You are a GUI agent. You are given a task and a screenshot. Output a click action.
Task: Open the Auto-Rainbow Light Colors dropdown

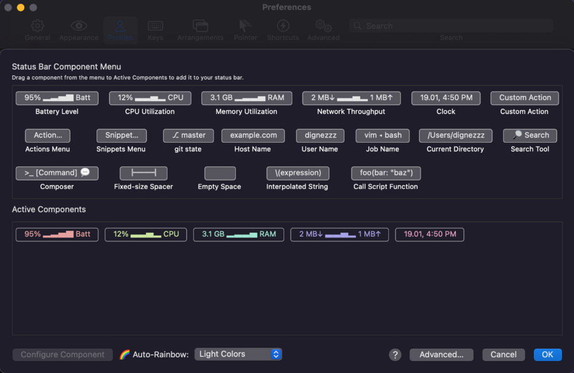(238, 354)
